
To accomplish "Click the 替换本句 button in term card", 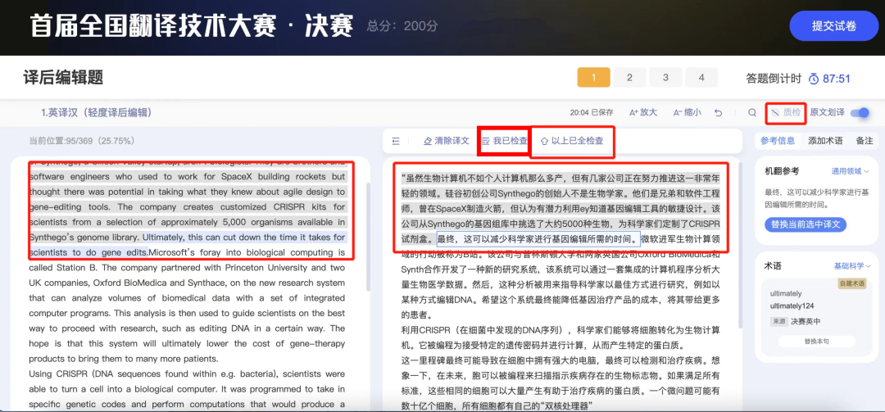I will (816, 341).
